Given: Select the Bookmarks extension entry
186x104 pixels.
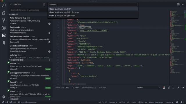Looking at the screenshot, I should pyautogui.click(x=30, y=30).
